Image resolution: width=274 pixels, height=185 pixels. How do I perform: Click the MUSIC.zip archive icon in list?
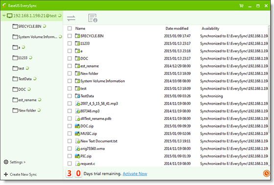pos(77,134)
